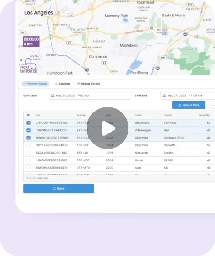The image size is (215, 256).
Task: Sort by the capacity column header
Action: tap(204, 115)
